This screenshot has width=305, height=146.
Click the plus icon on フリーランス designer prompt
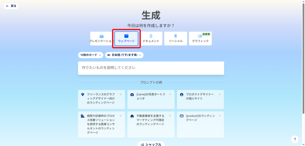click(x=121, y=94)
